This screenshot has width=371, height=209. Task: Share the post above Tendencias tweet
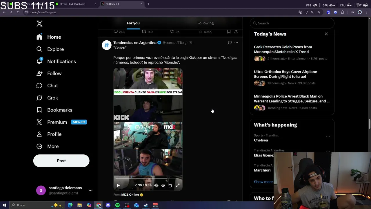(x=236, y=32)
